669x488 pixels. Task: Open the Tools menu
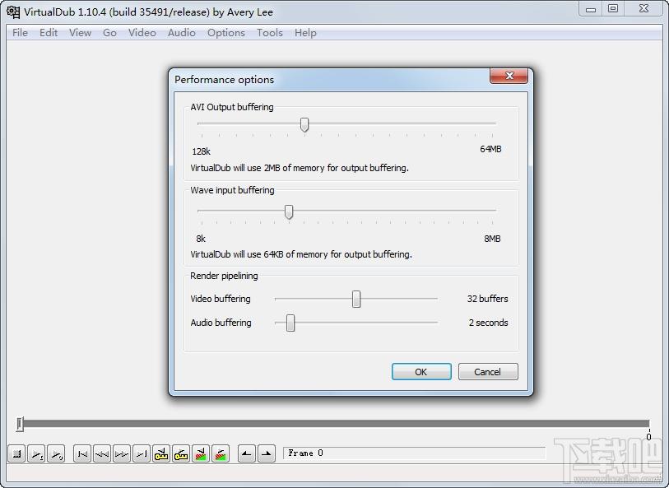click(270, 33)
